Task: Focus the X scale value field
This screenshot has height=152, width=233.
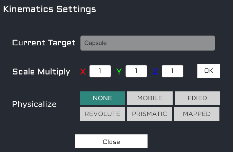Action: [x=100, y=71]
